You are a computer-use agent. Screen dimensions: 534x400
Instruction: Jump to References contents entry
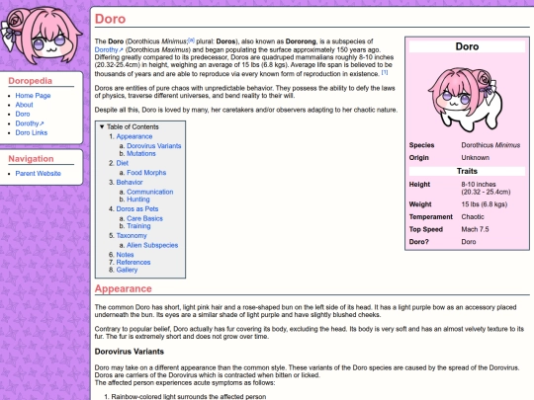133,263
